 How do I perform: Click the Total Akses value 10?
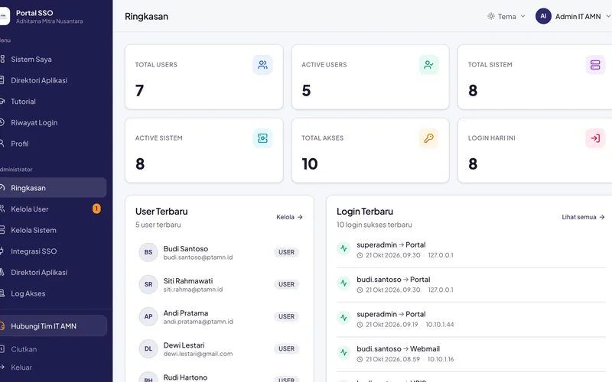pyautogui.click(x=310, y=164)
